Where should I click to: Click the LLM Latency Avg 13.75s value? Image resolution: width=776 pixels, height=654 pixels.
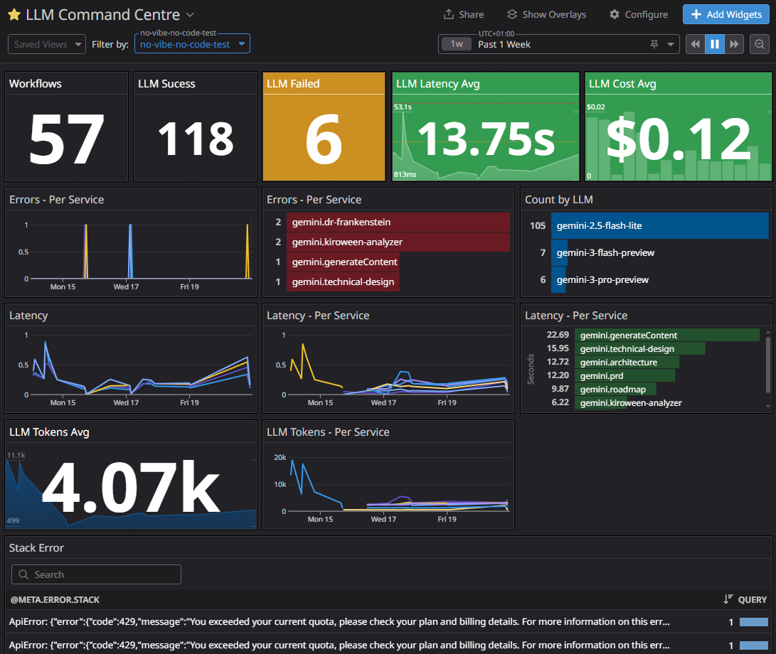(486, 139)
